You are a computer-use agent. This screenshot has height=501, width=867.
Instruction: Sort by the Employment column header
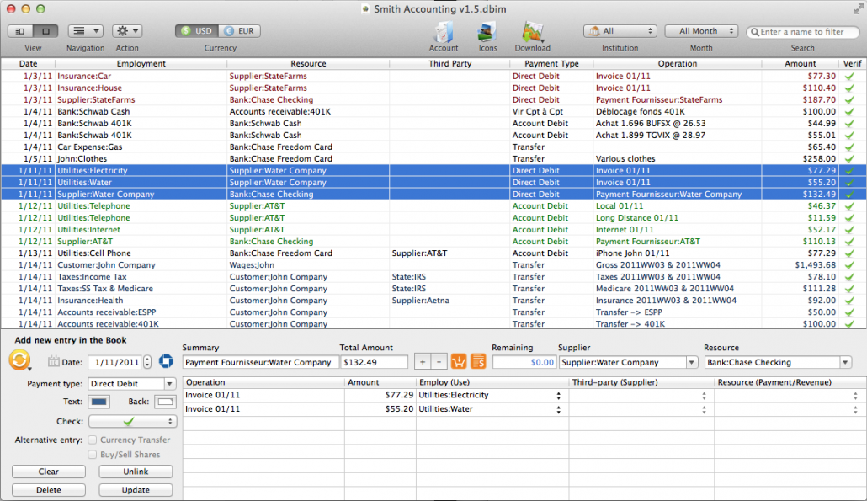click(141, 64)
